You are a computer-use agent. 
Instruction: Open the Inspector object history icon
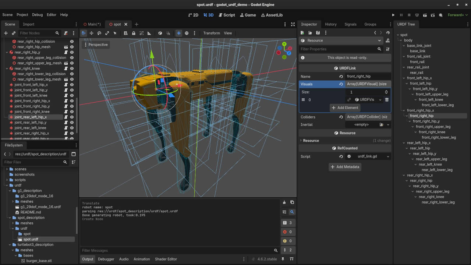[x=388, y=33]
